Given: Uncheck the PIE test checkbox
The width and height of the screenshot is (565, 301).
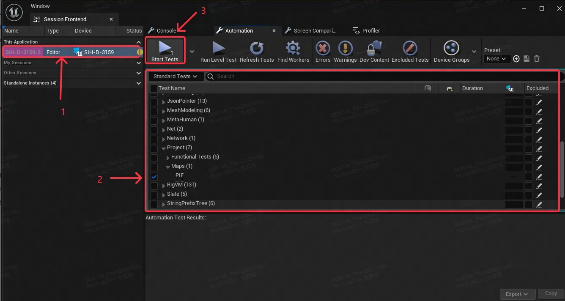Looking at the screenshot, I should tap(154, 176).
